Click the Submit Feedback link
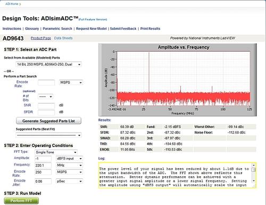This screenshot has height=205, width=266. 123,29
